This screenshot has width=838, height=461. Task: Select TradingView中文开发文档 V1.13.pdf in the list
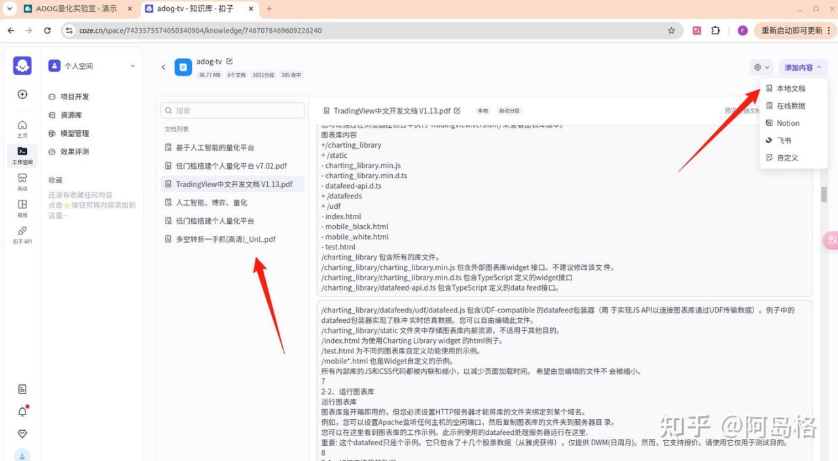click(232, 184)
